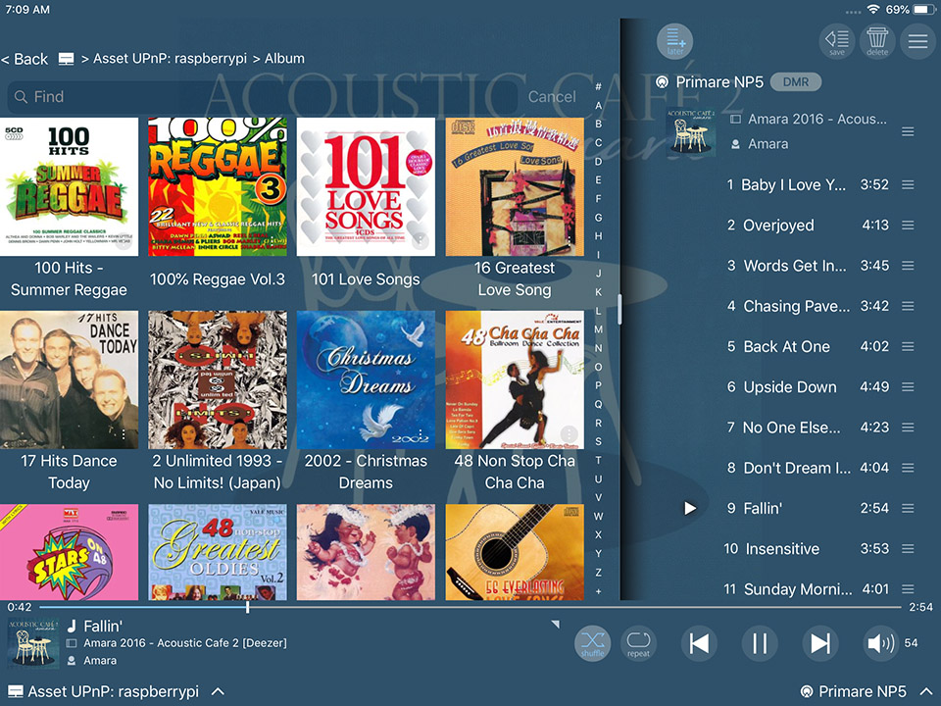Jump to letter A in index
The image size is (941, 706).
tap(598, 105)
